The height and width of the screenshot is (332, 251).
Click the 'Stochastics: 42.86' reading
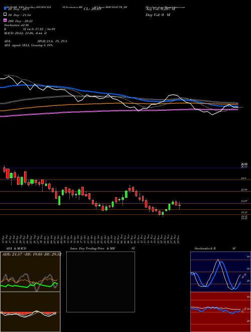pyautogui.click(x=16, y=25)
